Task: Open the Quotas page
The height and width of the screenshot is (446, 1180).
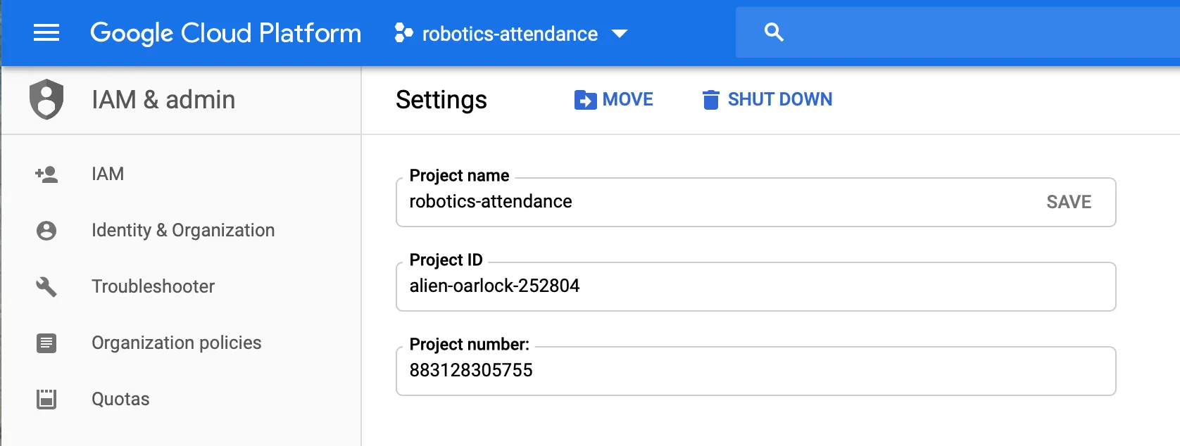Action: [120, 400]
